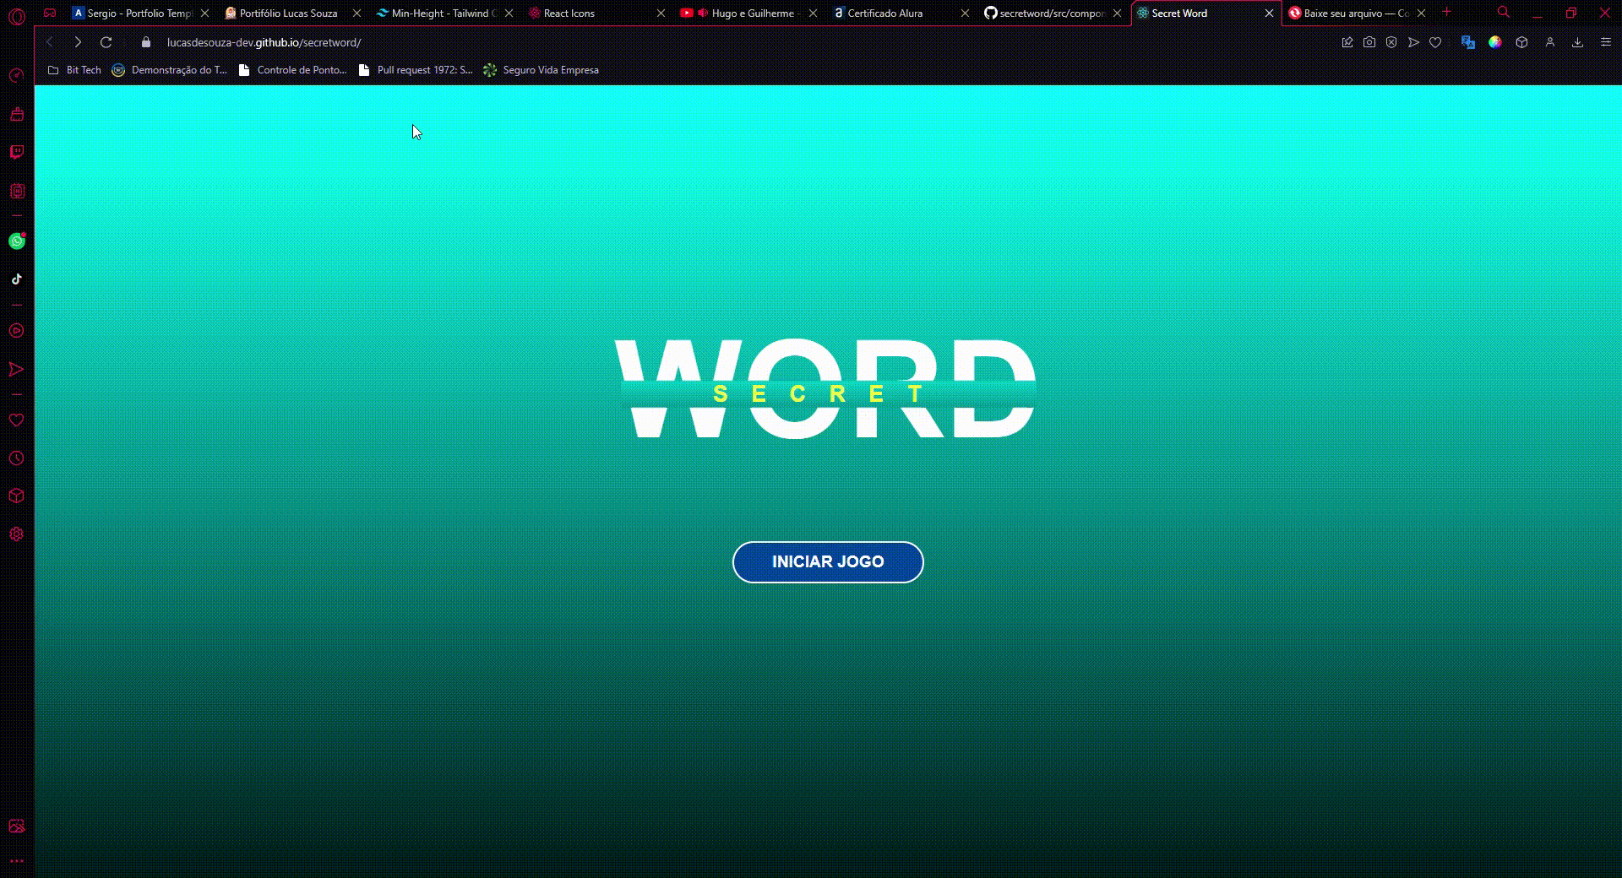
Task: Close the Certificado Alura tab
Action: pos(965,14)
